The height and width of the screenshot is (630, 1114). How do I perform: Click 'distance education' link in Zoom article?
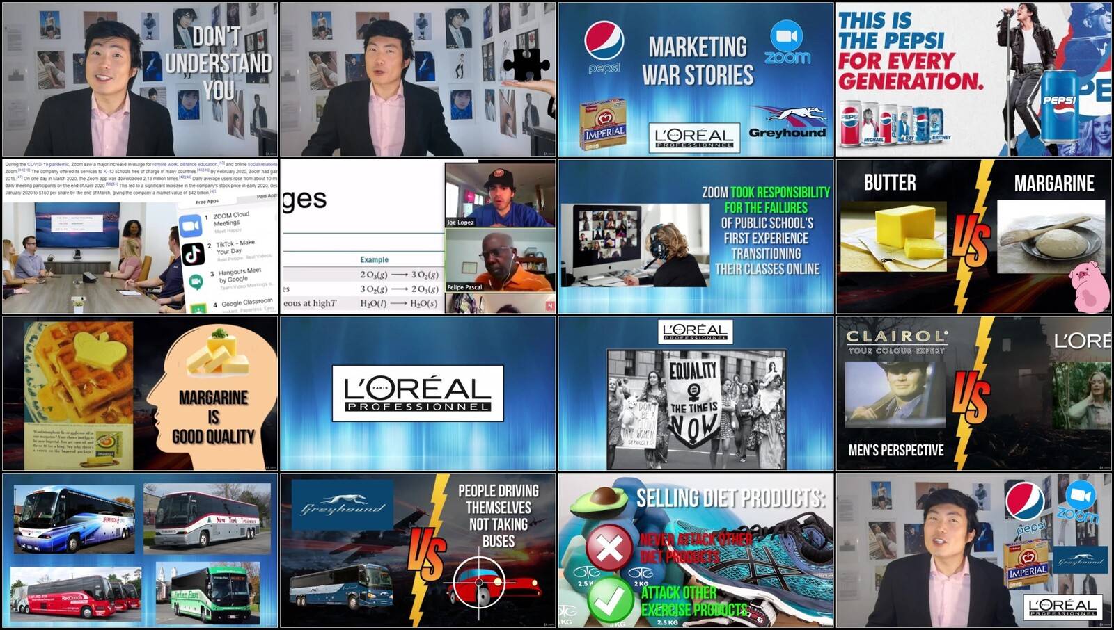click(x=198, y=165)
